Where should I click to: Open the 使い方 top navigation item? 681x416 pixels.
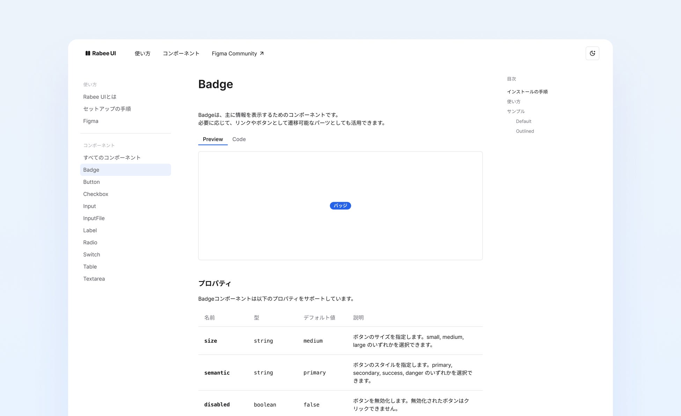142,53
